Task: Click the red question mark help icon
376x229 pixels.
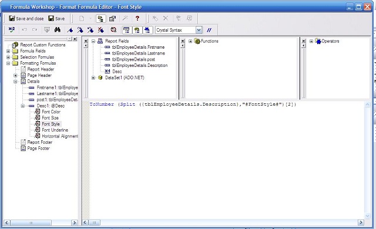Action: point(137,18)
